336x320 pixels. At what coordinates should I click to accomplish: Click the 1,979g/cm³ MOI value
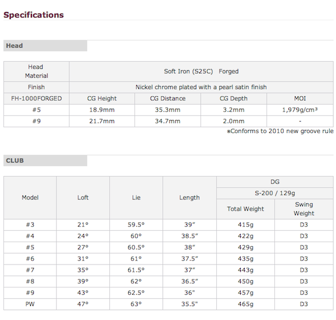point(300,110)
